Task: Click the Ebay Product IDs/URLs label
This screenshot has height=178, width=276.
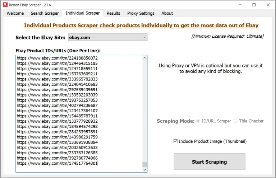Action: (58, 51)
